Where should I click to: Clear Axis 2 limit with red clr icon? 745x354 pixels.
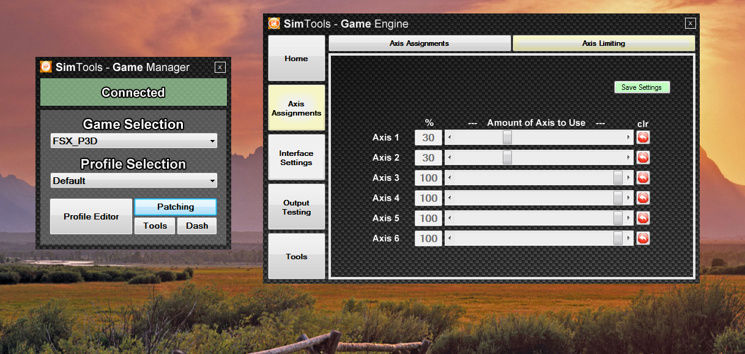pos(643,158)
